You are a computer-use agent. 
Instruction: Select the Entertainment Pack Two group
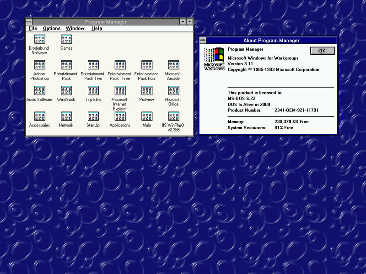point(93,65)
